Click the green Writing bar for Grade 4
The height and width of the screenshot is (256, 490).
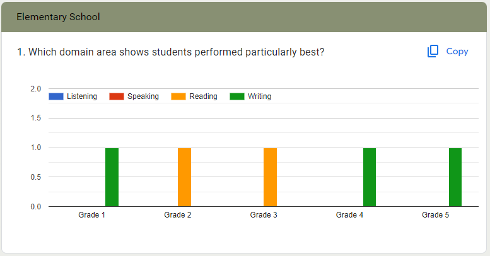pyautogui.click(x=370, y=177)
